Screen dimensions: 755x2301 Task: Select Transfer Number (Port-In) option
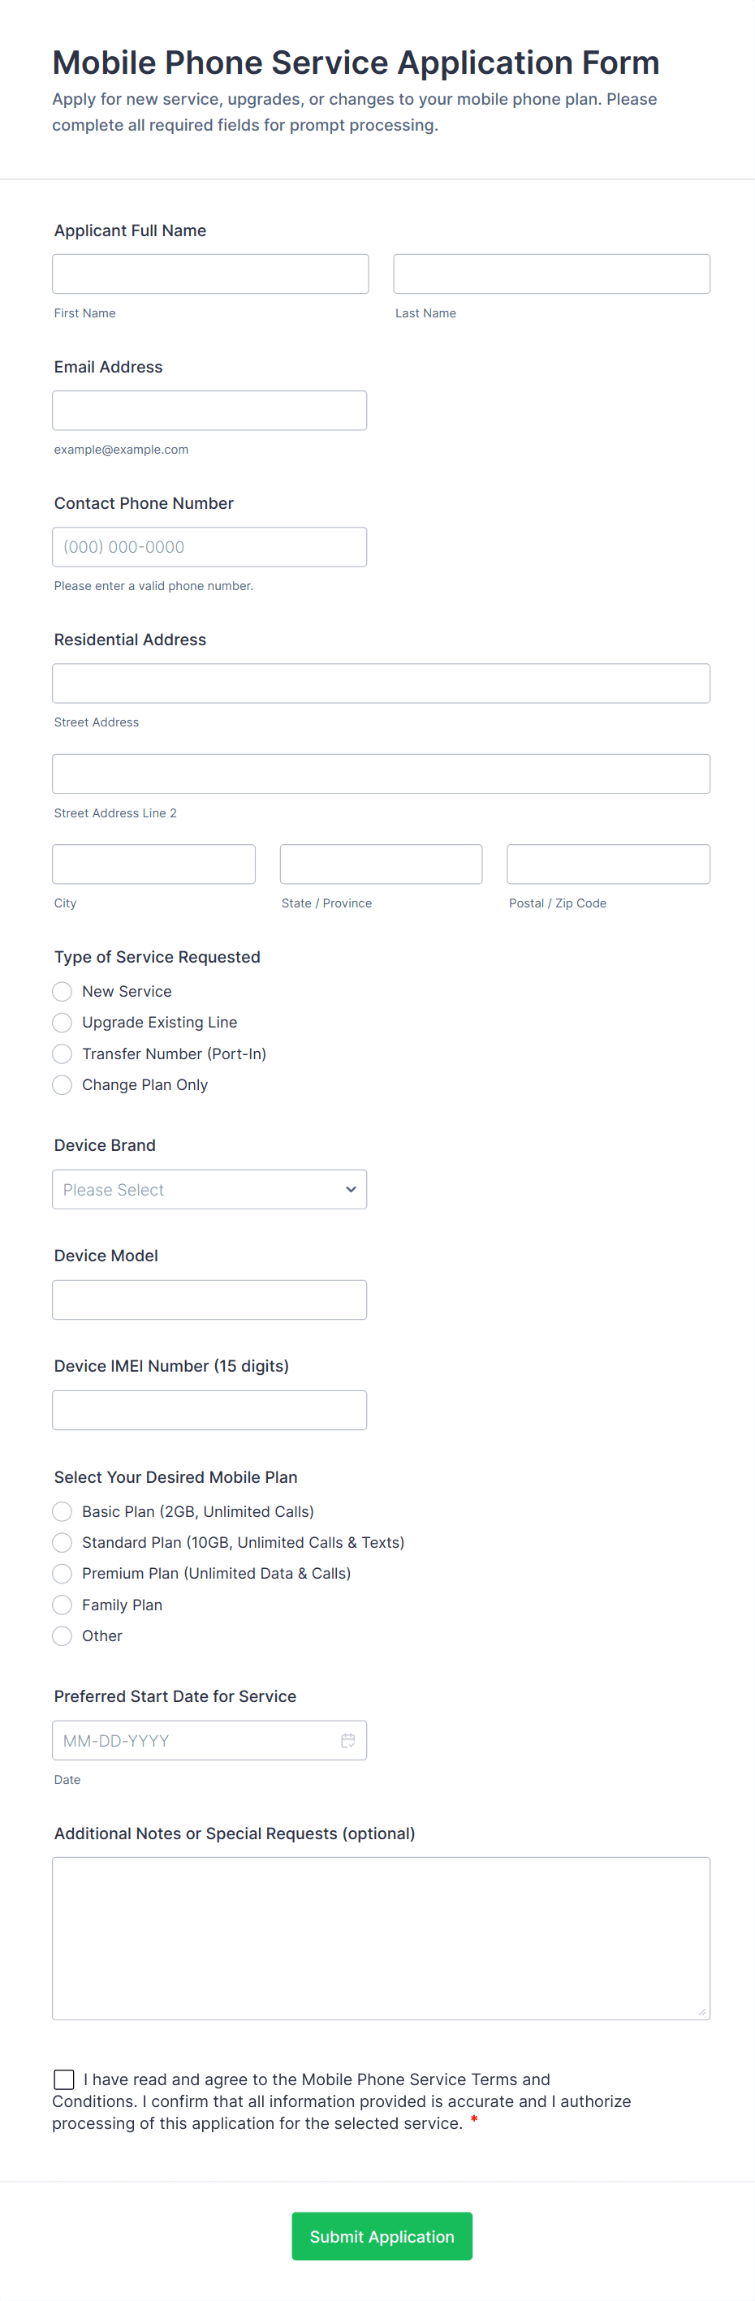click(62, 1054)
